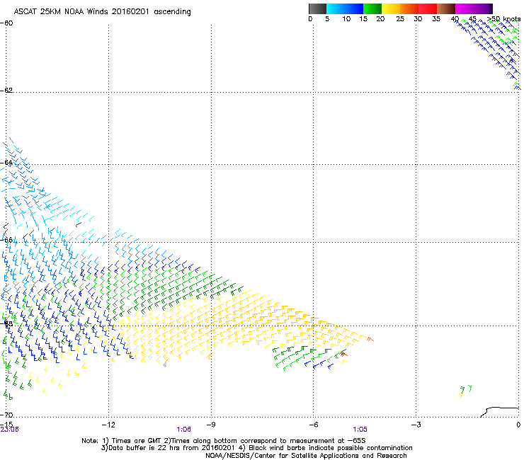Click the orange 25-30 knots legend segment
This screenshot has height=460, width=524.
pyautogui.click(x=409, y=8)
